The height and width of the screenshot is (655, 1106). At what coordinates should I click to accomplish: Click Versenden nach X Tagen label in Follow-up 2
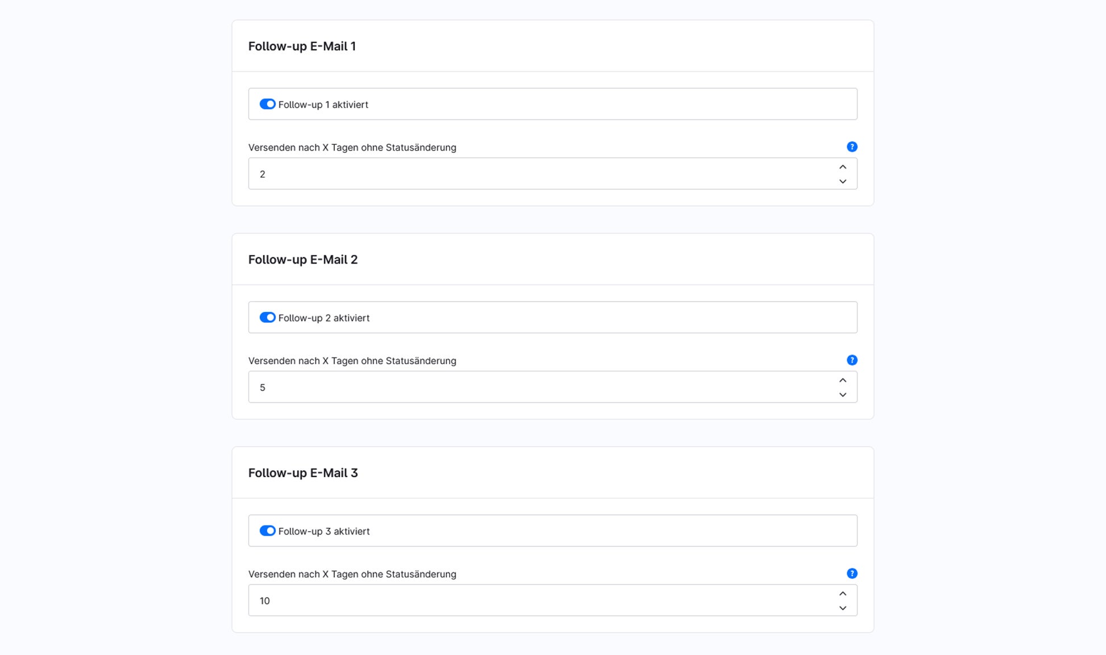click(x=352, y=361)
